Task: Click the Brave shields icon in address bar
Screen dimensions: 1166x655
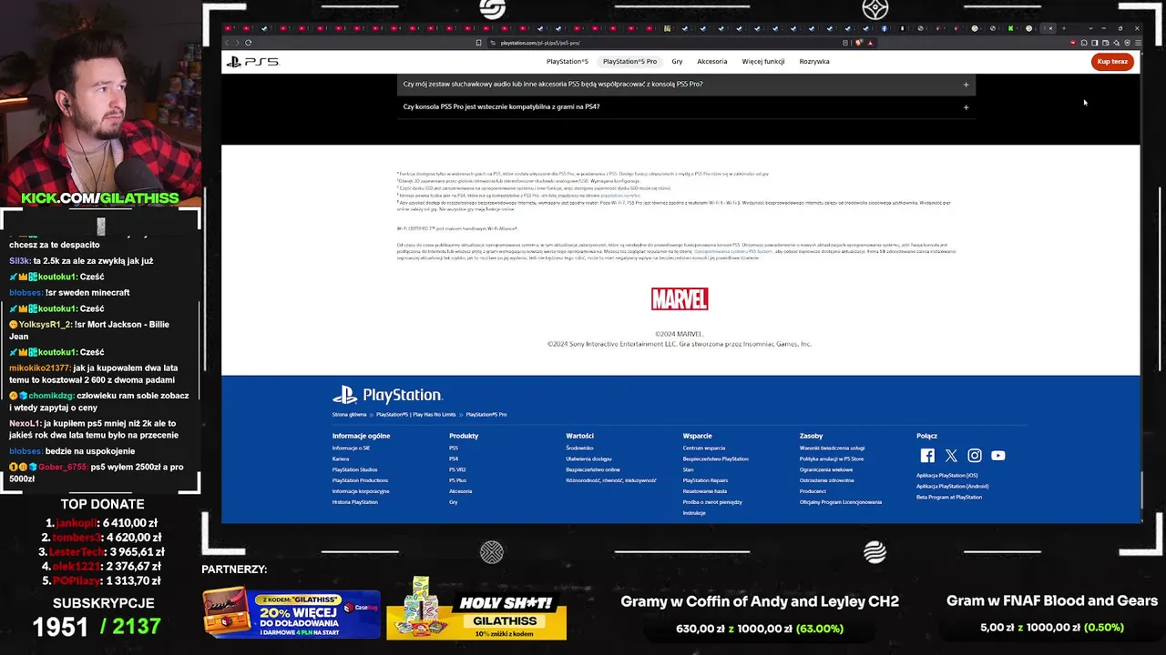Action: [x=859, y=43]
